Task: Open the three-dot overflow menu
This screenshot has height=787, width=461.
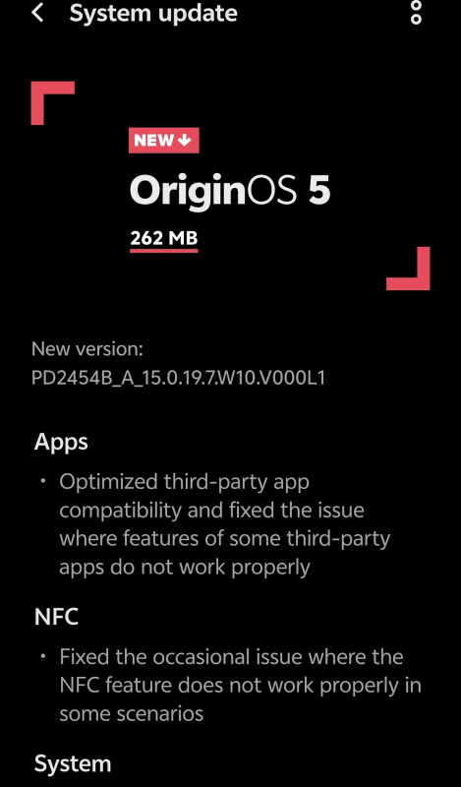Action: point(416,12)
